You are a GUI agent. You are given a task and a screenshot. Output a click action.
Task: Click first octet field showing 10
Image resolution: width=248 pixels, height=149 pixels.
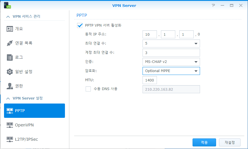pyautogui.click(x=150, y=34)
